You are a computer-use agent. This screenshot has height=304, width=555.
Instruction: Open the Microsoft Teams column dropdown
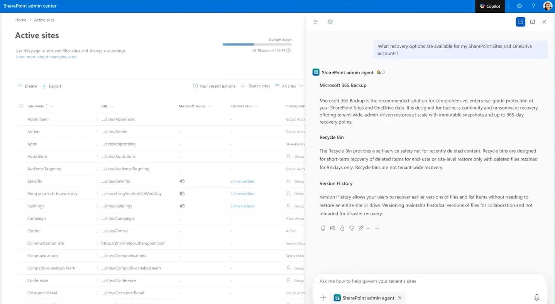pos(210,106)
